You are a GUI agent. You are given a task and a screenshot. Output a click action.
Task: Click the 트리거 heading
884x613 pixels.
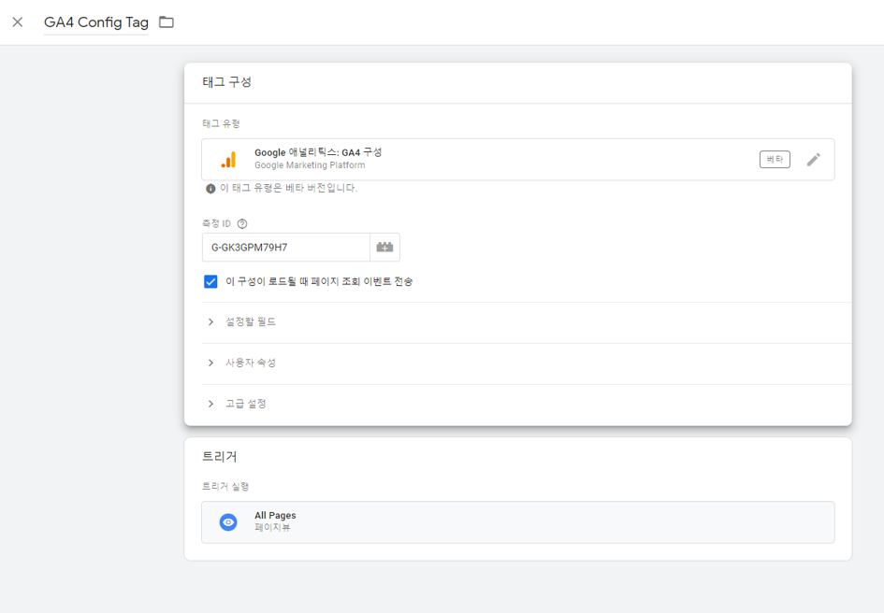pos(219,456)
